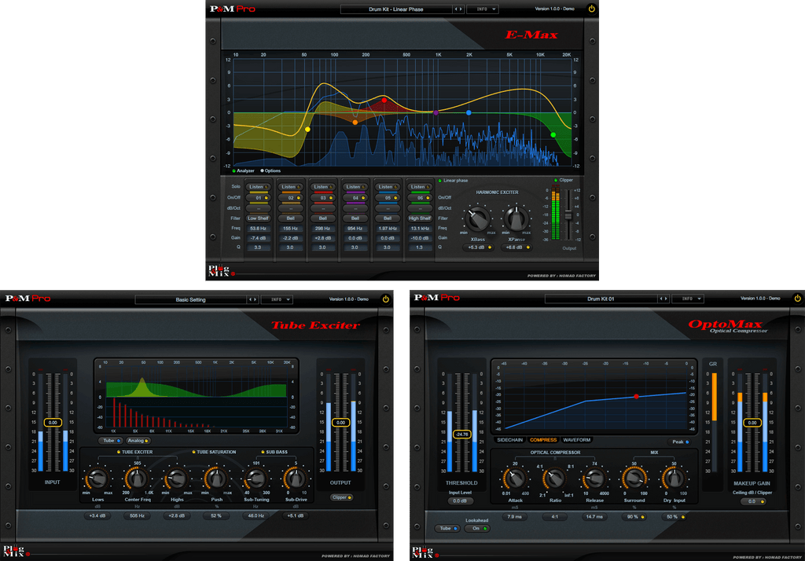Click the PlugMix logo in Tube Exciter
Image resolution: width=805 pixels, height=561 pixels.
pyautogui.click(x=13, y=551)
